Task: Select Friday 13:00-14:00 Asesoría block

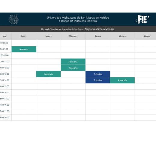Action: click(122, 80)
